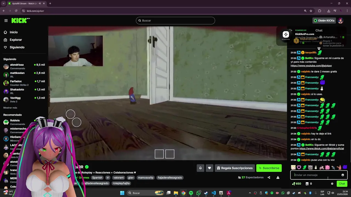
Task: Click the report warning triangle icon
Action: point(278,178)
